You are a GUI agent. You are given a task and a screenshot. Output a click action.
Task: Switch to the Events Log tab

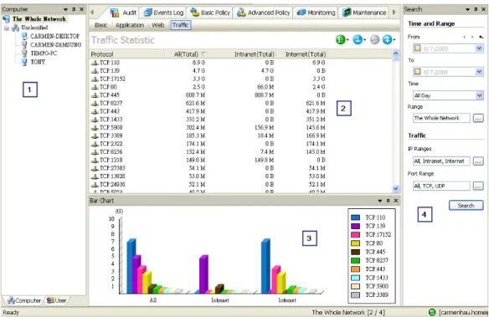pos(163,13)
